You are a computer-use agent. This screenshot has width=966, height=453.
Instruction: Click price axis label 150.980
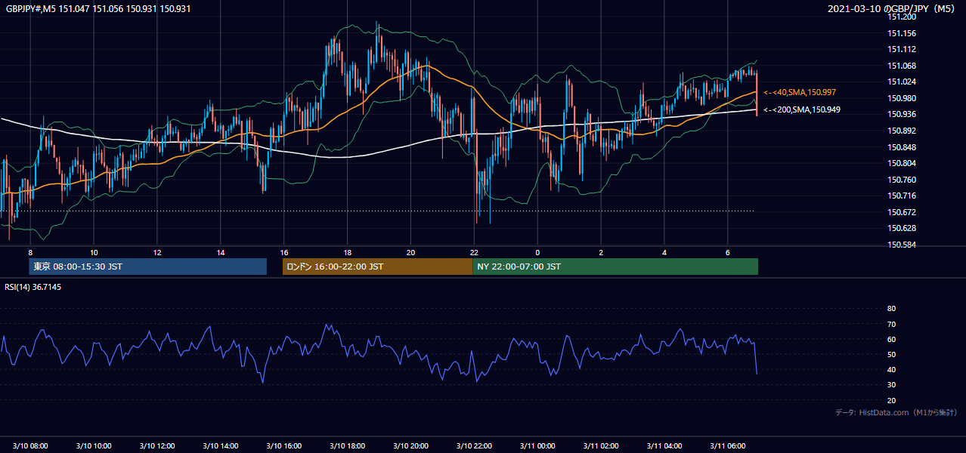click(902, 98)
